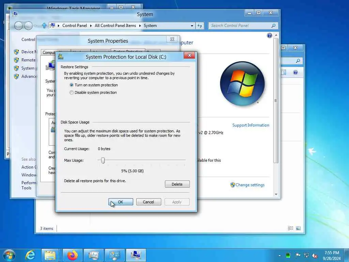Open Device Manager shield icon in sidebar

(16, 52)
